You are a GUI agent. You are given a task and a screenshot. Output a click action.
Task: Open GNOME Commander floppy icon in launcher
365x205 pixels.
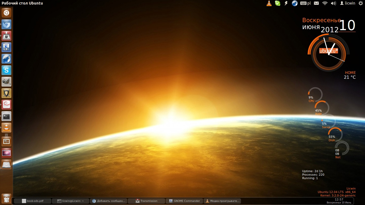click(6, 47)
